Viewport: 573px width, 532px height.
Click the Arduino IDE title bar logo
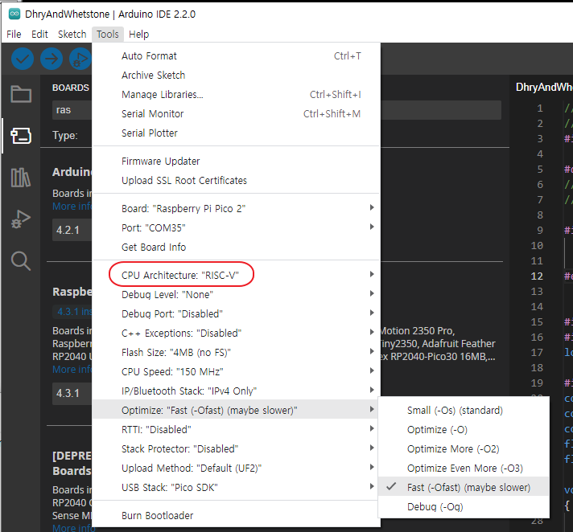tap(14, 14)
